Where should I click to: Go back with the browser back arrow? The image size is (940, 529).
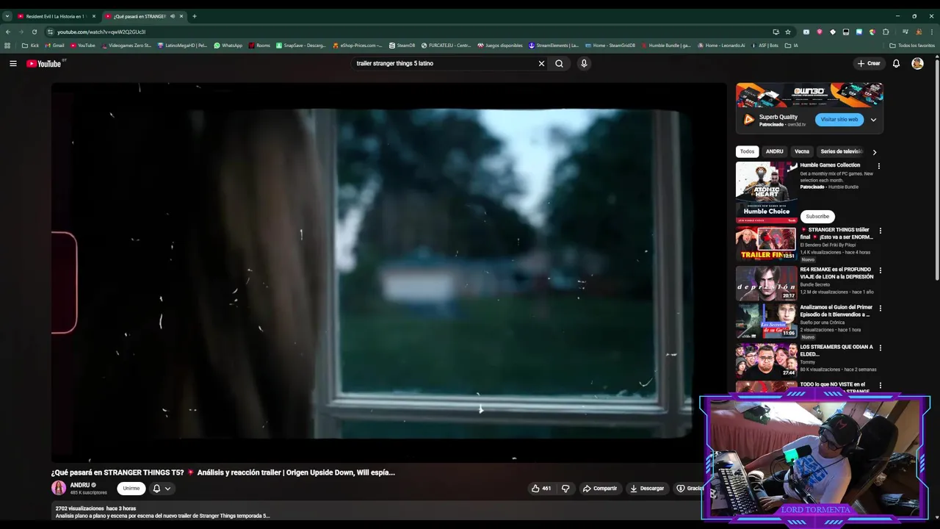(8, 32)
